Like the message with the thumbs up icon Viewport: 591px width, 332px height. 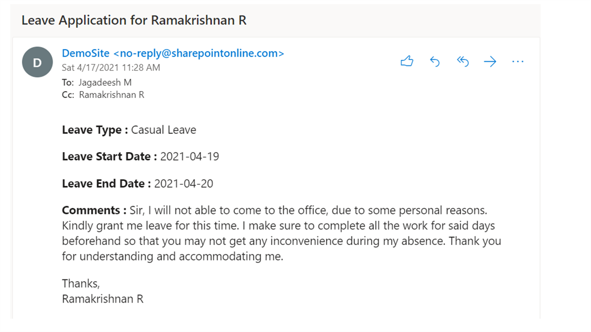pyautogui.click(x=407, y=61)
